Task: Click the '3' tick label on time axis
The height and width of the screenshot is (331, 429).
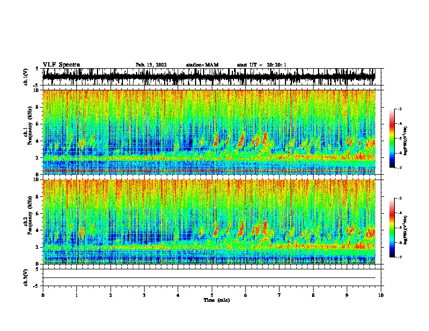Action: click(144, 295)
